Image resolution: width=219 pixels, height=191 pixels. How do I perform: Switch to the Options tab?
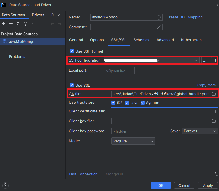(x=97, y=40)
